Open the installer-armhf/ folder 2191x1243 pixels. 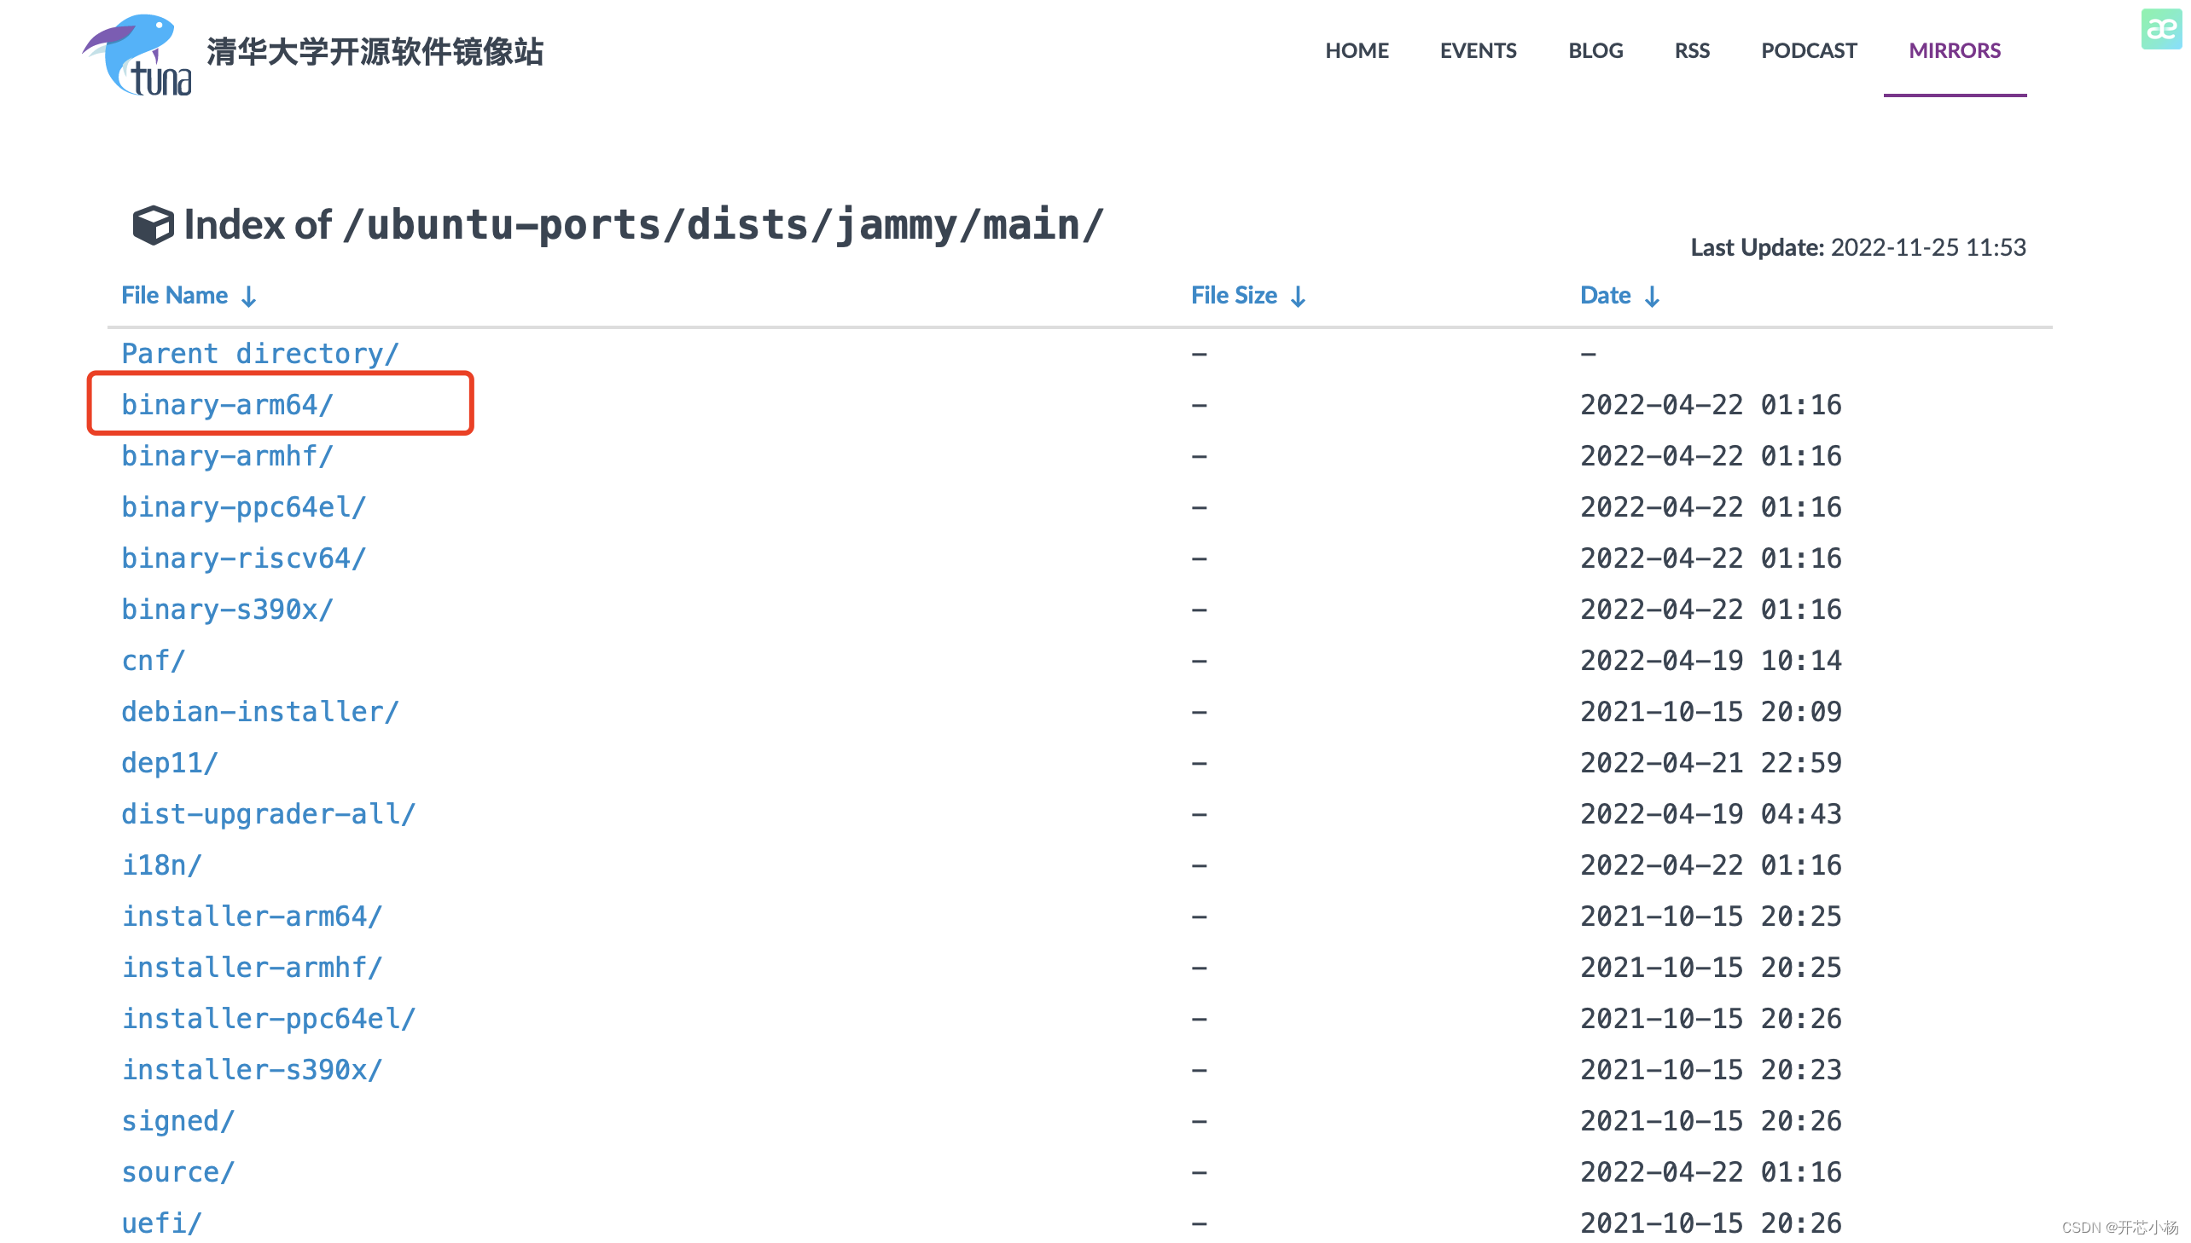point(252,968)
